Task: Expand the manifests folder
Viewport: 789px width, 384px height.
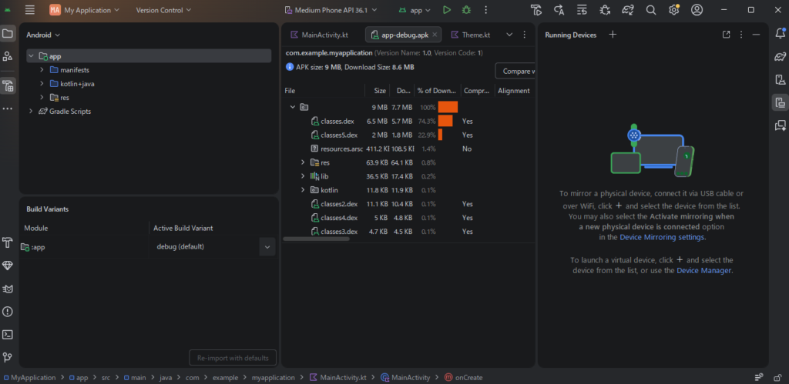Action: click(43, 70)
